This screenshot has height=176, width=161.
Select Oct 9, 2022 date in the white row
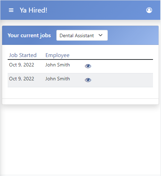coord(22,65)
